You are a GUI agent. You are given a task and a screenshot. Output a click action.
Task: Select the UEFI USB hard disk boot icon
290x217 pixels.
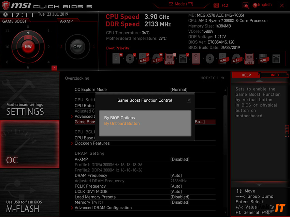tap(144, 59)
